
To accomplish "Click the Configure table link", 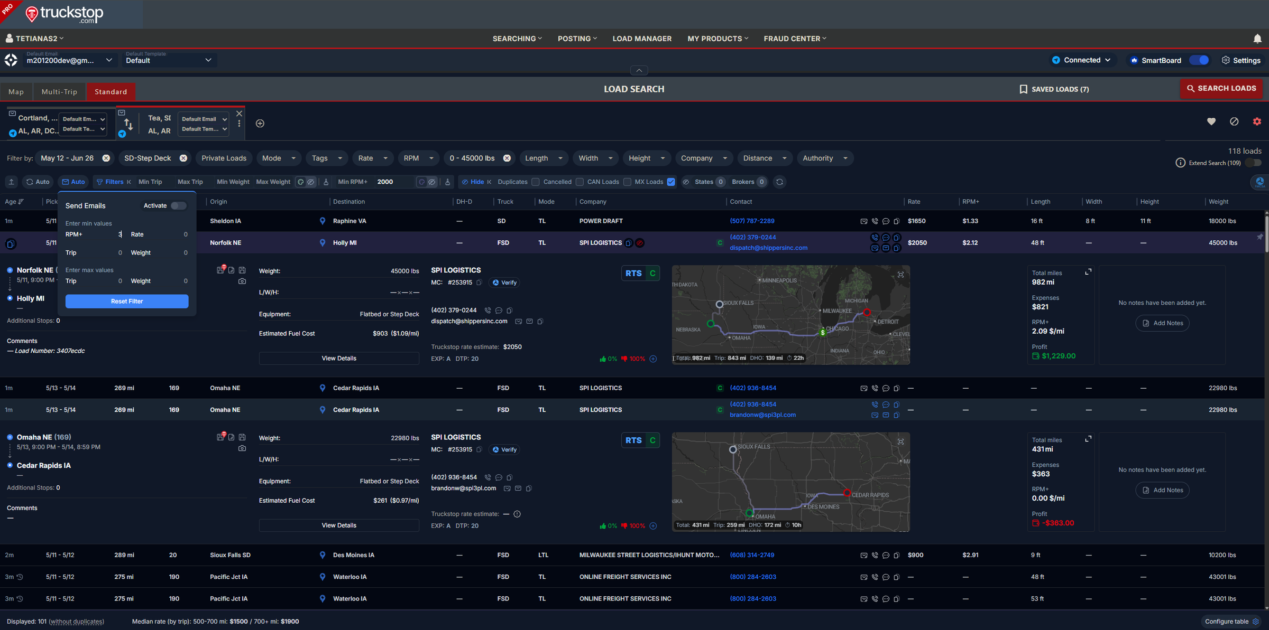I will pyautogui.click(x=1231, y=622).
